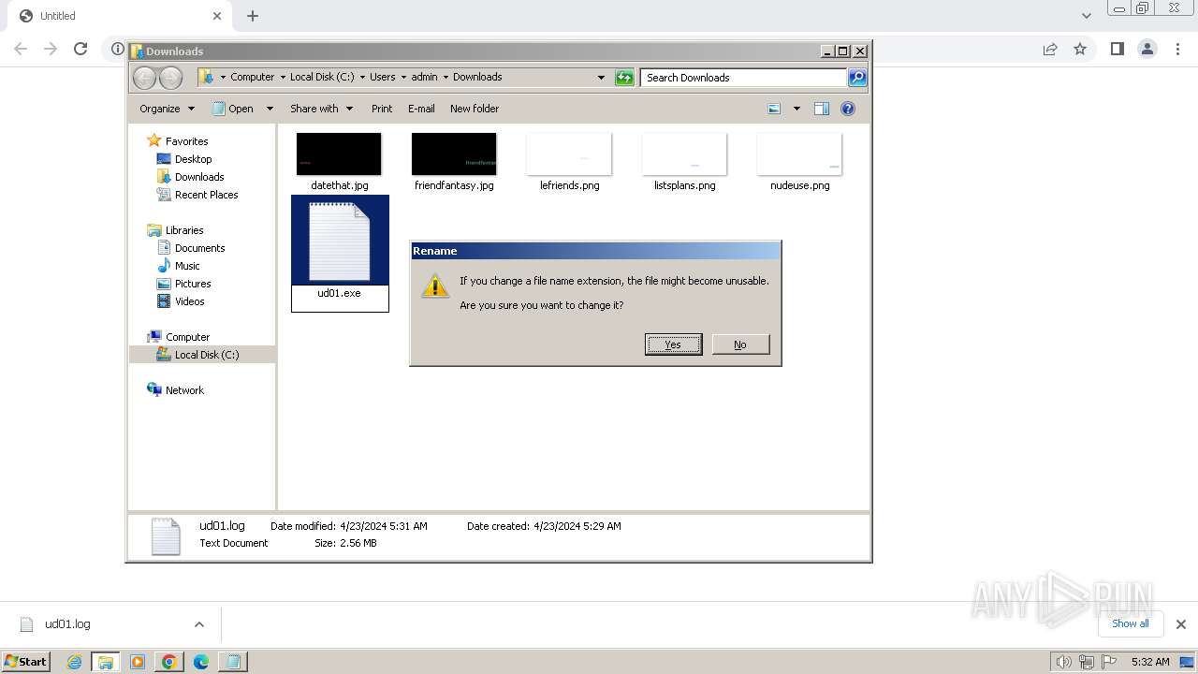This screenshot has height=674, width=1198.
Task: Toggle the Chrome side panel icon
Action: [x=1117, y=49]
